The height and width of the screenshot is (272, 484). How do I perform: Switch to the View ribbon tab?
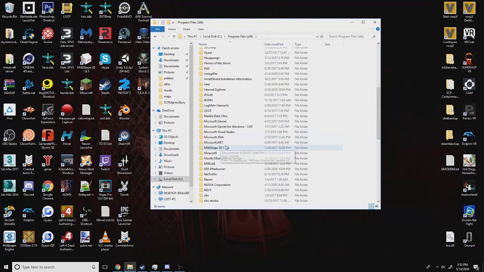click(201, 29)
